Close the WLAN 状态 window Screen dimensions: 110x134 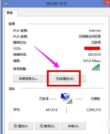click(107, 3)
